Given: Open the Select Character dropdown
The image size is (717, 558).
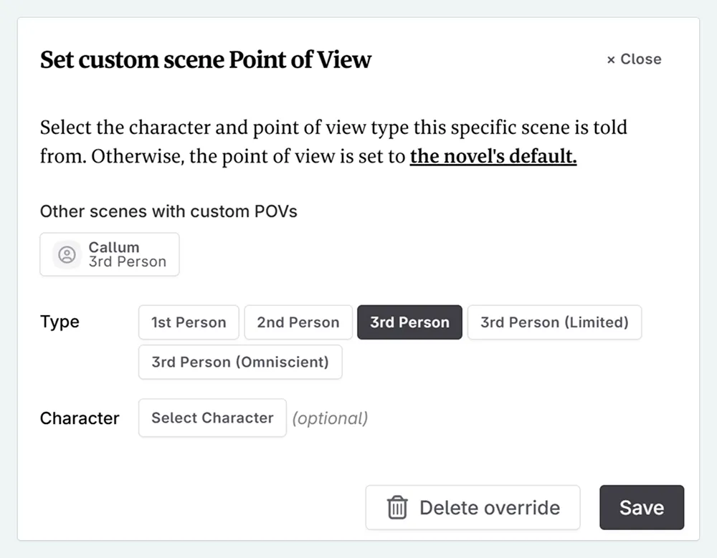Looking at the screenshot, I should pos(212,418).
